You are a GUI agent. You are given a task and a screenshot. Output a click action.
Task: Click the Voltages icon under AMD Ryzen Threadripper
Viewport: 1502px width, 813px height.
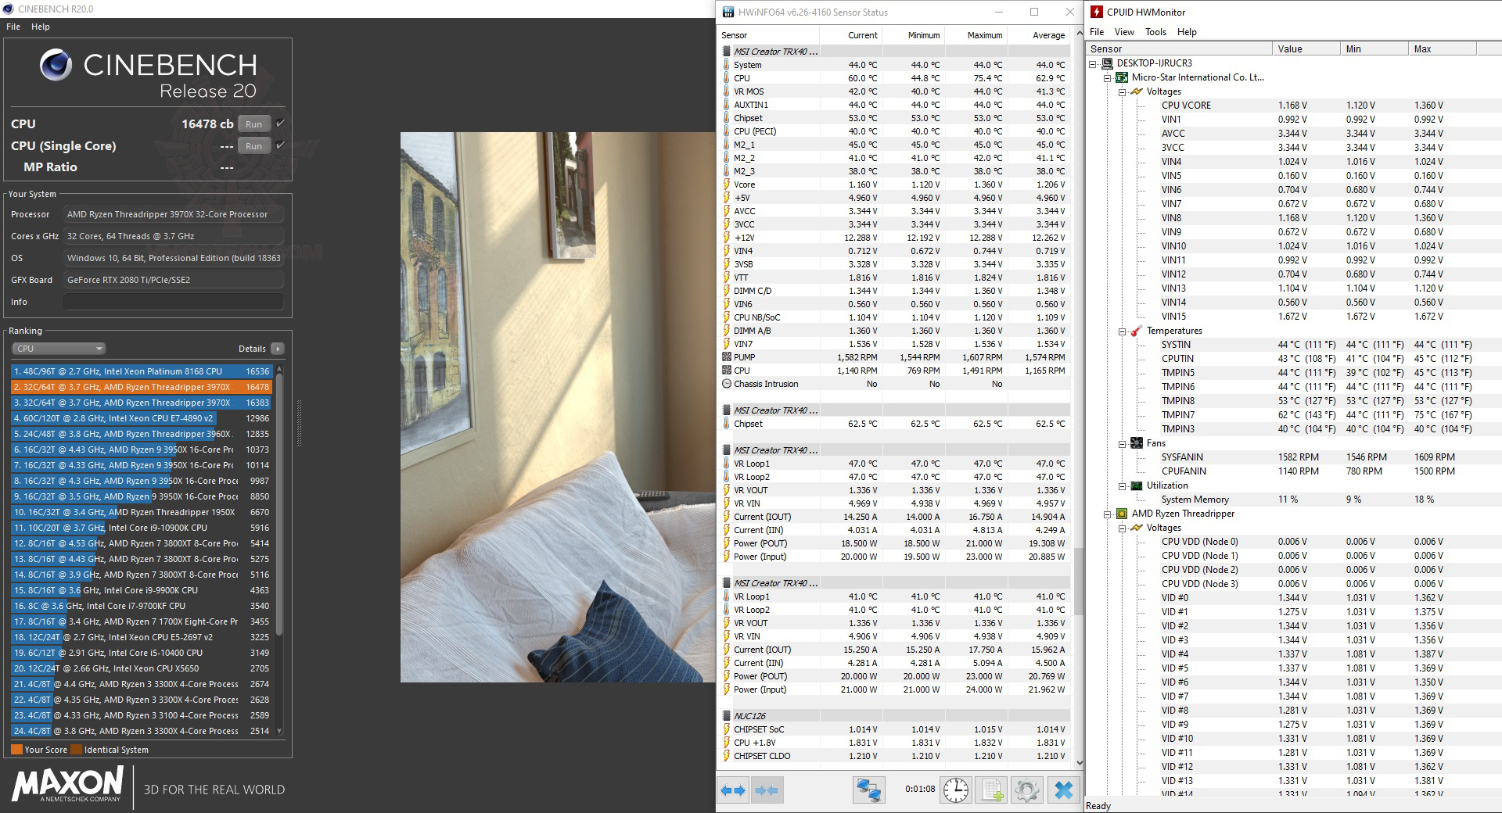(x=1137, y=528)
